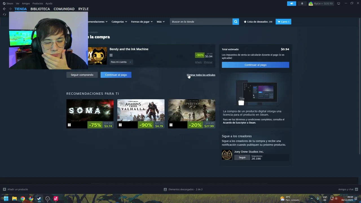
Task: Open the TIENDA tab
Action: coord(21,9)
